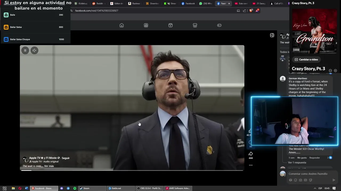
Task: Open the emoji picker in comment box
Action: (x=295, y=180)
